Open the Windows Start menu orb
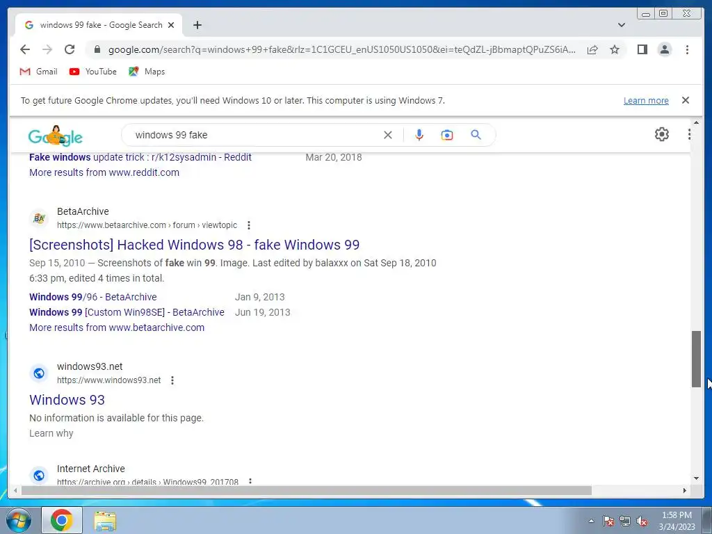 point(19,520)
